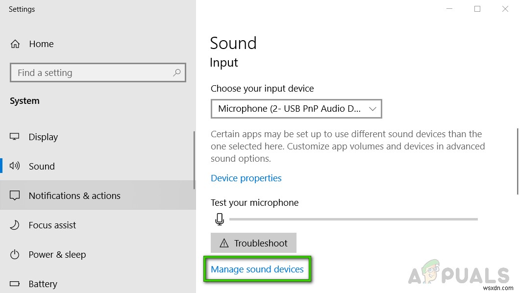Image resolution: width=519 pixels, height=293 pixels.
Task: Open the input device dropdown
Action: (296, 109)
